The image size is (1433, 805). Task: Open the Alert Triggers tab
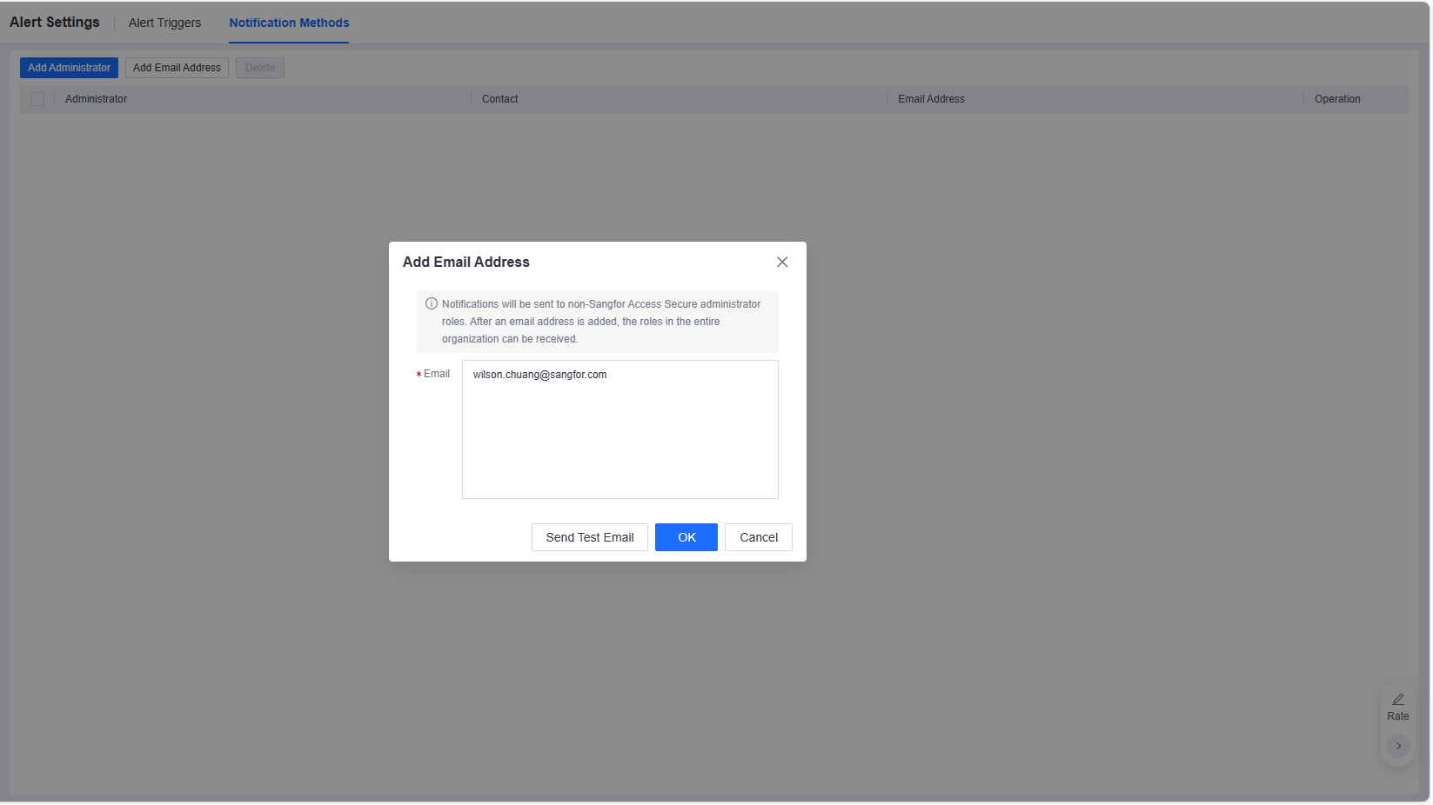tap(164, 23)
